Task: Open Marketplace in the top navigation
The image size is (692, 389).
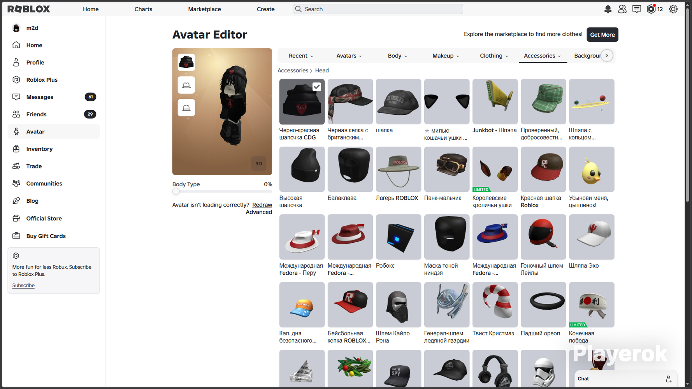Action: click(204, 9)
